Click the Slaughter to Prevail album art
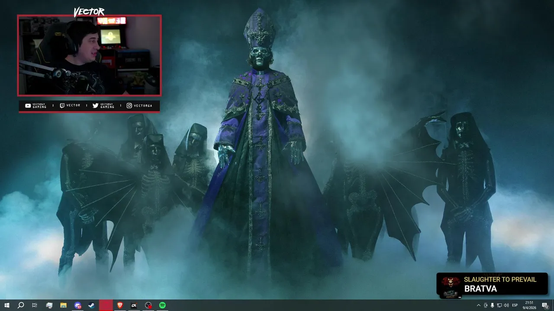554x311 pixels. point(451,286)
